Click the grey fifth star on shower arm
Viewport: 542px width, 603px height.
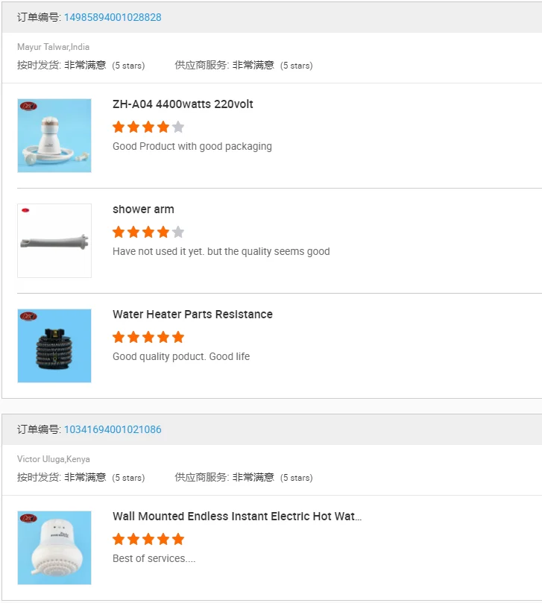177,232
